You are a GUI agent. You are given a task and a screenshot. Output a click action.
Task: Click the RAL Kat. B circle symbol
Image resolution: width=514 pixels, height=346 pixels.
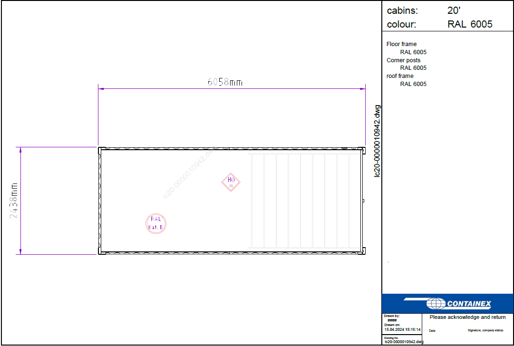point(156,223)
